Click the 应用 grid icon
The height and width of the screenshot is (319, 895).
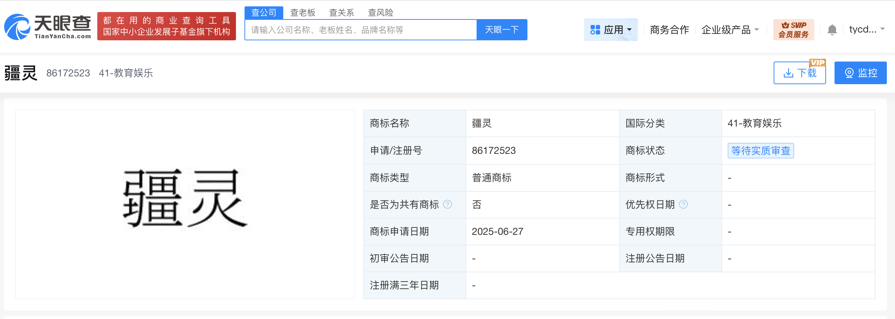[596, 29]
